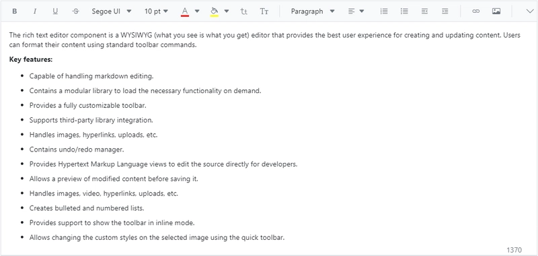The image size is (538, 256).
Task: Click 'Creates bulleted and numbered lists.' line
Action: (x=87, y=208)
